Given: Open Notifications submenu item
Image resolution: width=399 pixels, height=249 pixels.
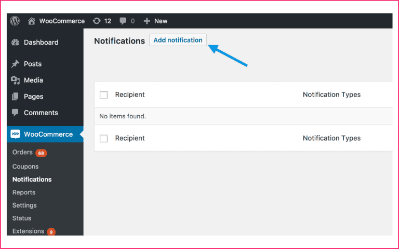Looking at the screenshot, I should tap(32, 179).
